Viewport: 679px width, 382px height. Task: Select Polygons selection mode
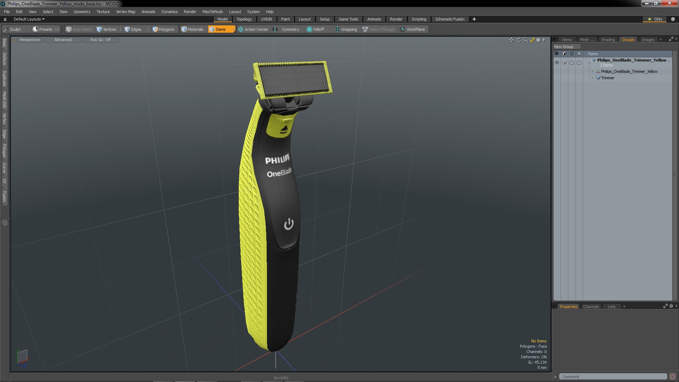tap(163, 29)
